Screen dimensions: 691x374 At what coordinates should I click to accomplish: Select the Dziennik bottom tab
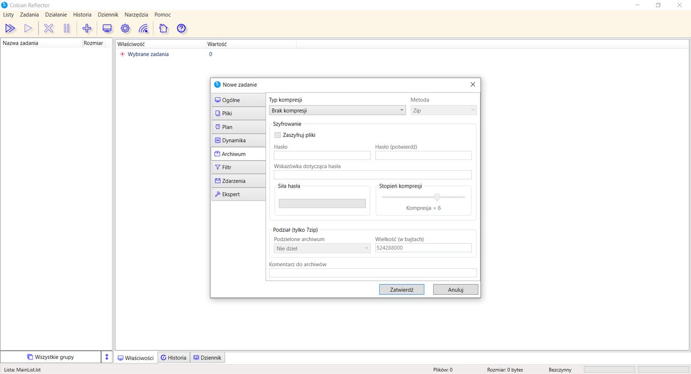click(207, 358)
